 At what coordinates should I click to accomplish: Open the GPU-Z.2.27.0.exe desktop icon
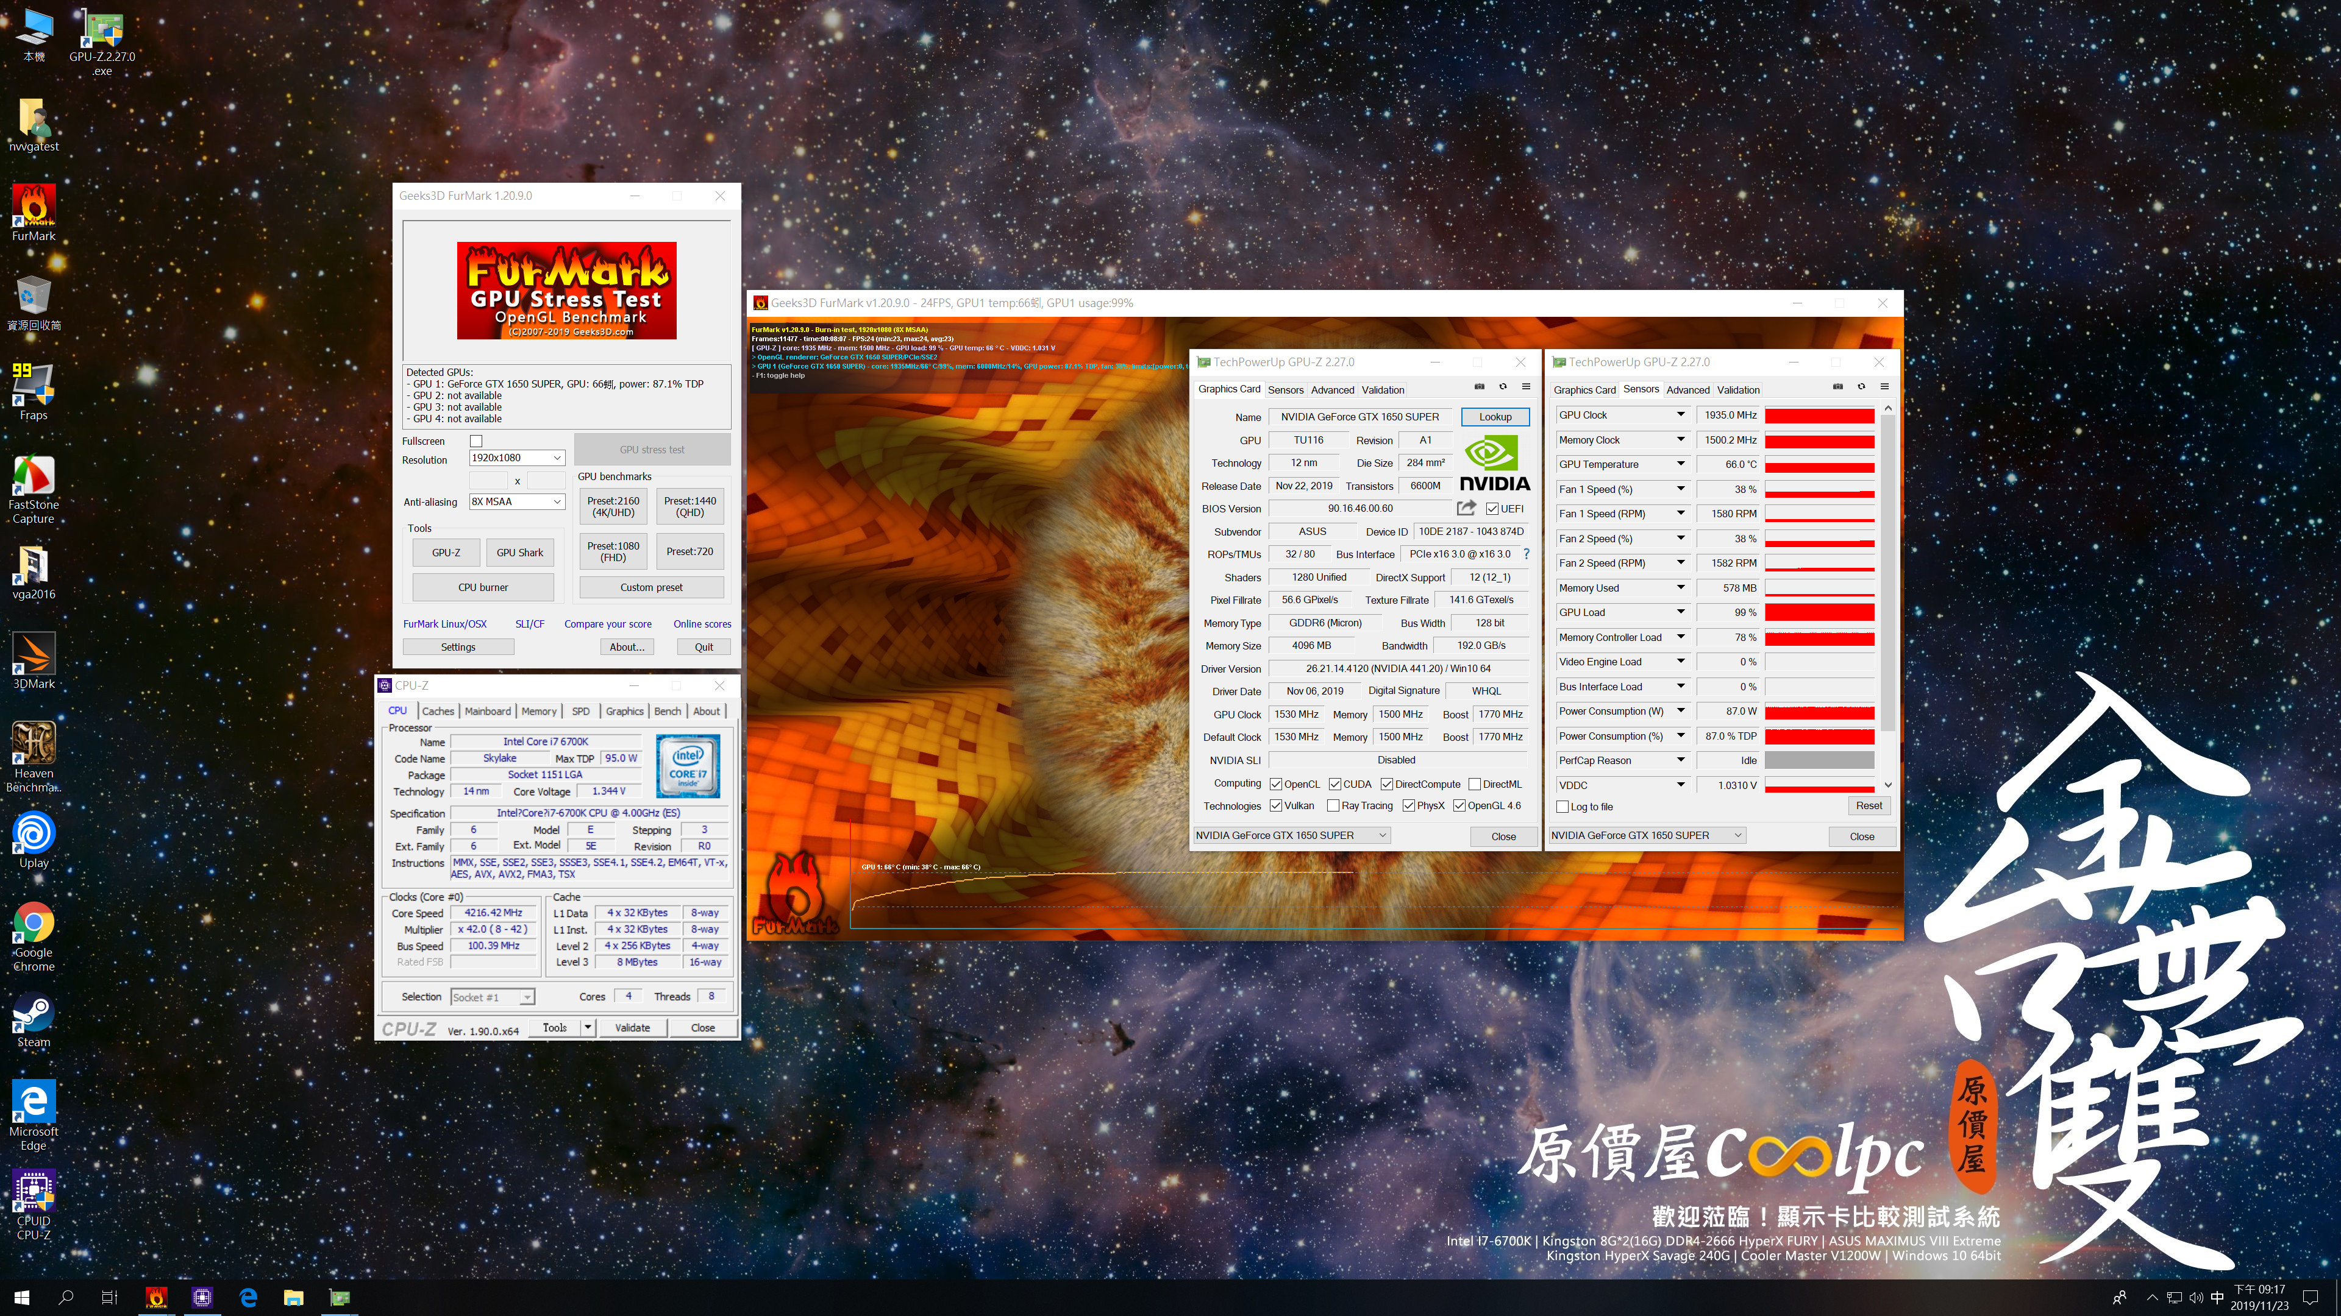(x=102, y=42)
